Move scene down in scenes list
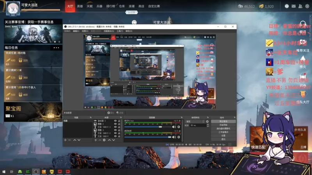Screen dimensions: 312x175 79,140
